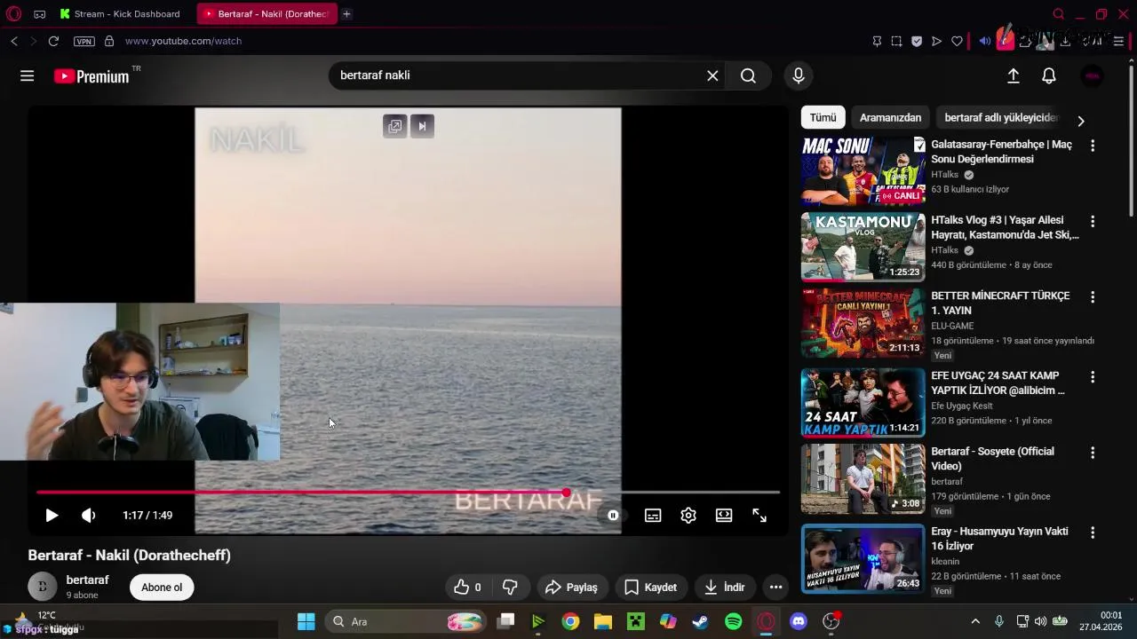Go to YouTube Premium home logo
This screenshot has height=639, width=1137.
tap(92, 76)
